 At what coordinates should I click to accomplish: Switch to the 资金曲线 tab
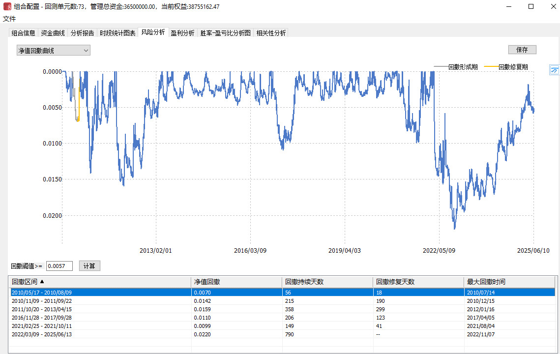[x=53, y=33]
